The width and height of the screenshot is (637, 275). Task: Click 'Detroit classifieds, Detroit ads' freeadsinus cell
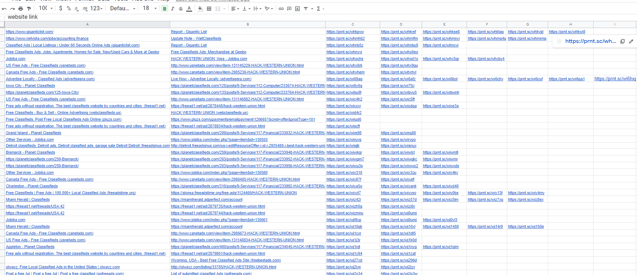[x=87, y=145]
